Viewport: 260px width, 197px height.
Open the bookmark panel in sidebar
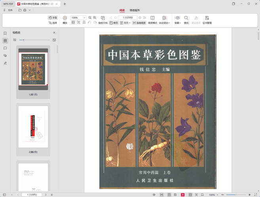coord(5,33)
